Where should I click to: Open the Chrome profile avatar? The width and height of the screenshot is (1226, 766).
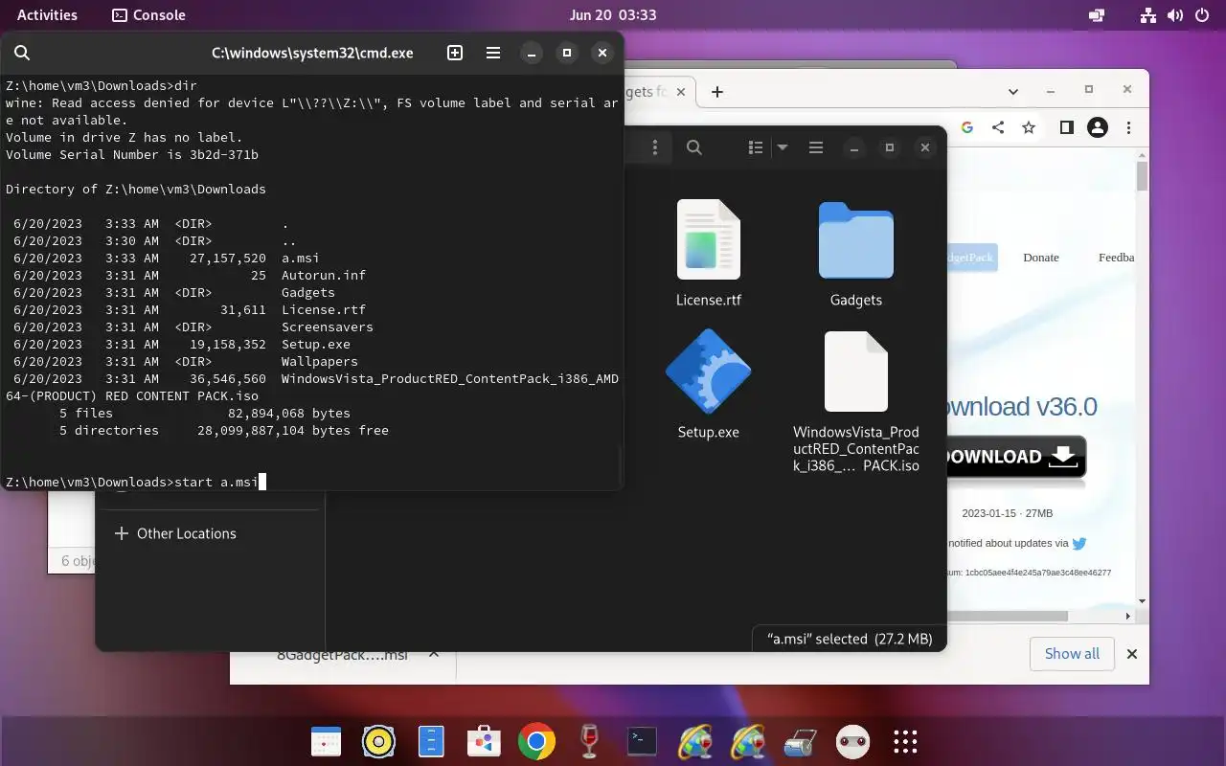coord(1098,127)
